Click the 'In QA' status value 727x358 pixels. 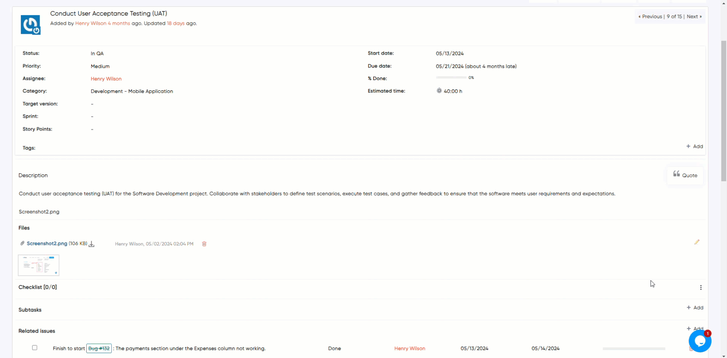(x=97, y=53)
